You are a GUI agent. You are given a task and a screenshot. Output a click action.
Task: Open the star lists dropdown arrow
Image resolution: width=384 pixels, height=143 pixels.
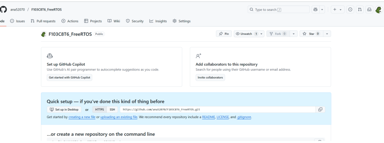point(327,34)
